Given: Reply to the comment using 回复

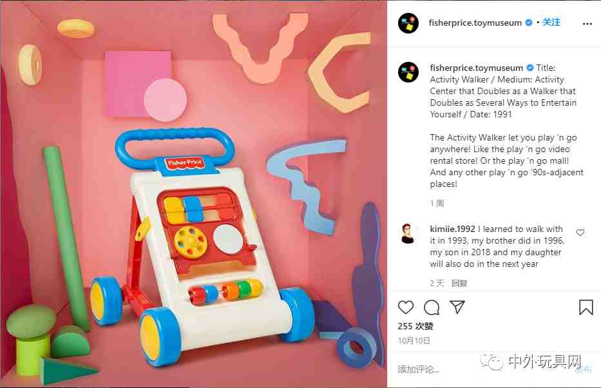Looking at the screenshot, I should pos(459,284).
